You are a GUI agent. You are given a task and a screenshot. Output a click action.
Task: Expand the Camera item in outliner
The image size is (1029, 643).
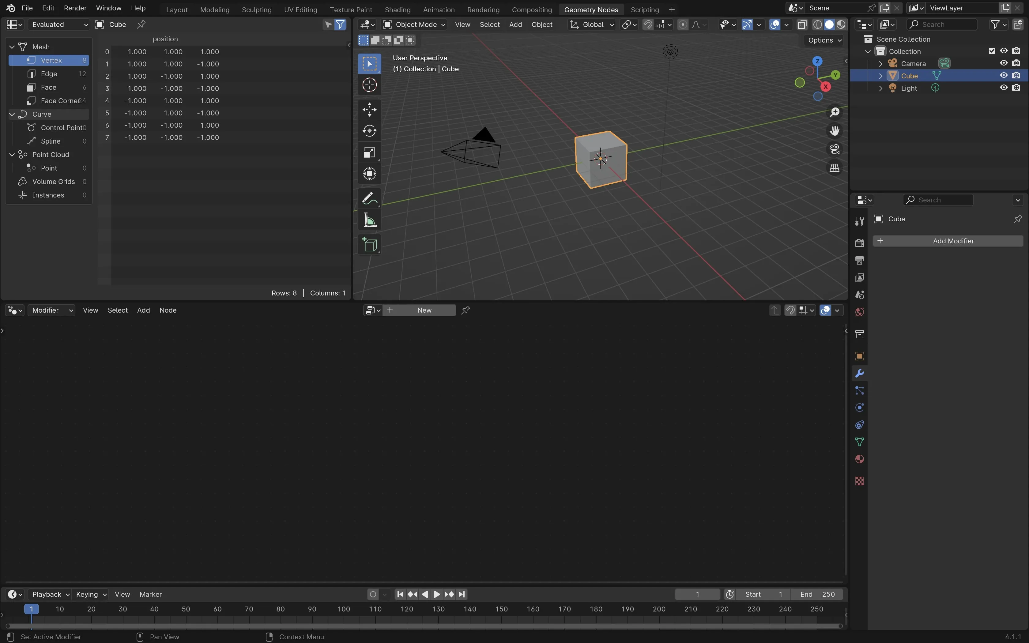[x=880, y=63]
